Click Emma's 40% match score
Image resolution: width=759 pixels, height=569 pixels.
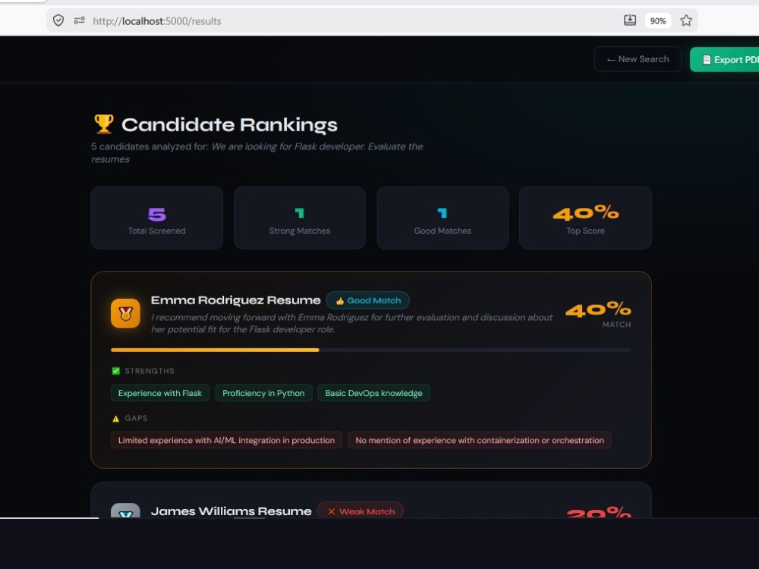[598, 310]
